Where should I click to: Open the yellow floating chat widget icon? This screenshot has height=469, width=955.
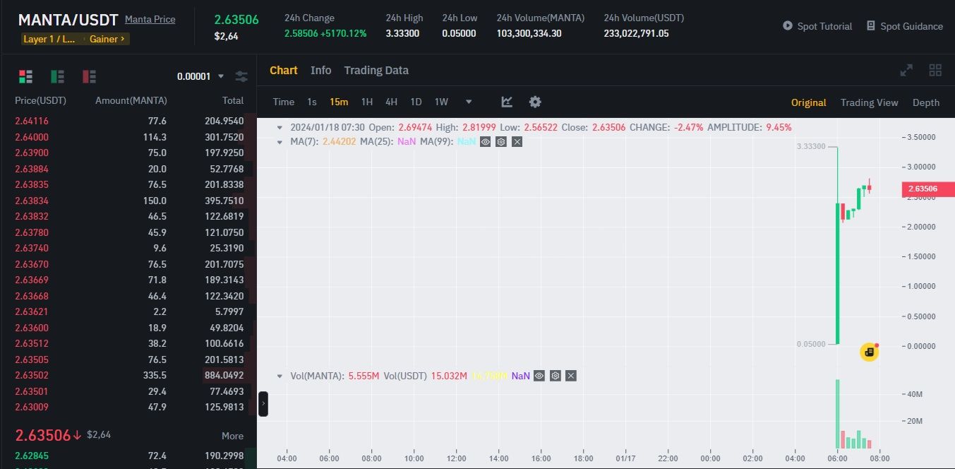[869, 352]
